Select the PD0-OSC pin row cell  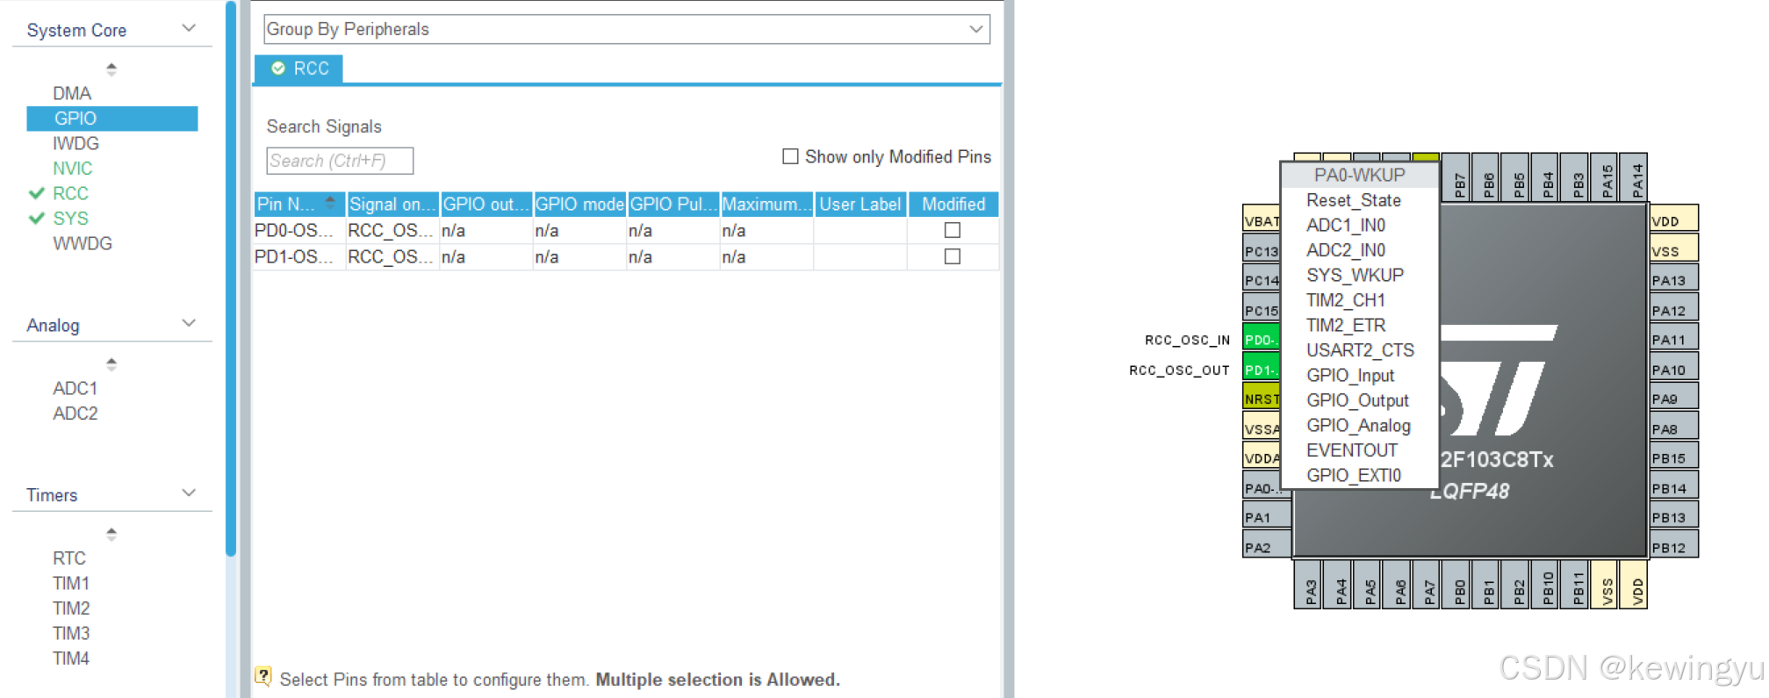pos(298,230)
